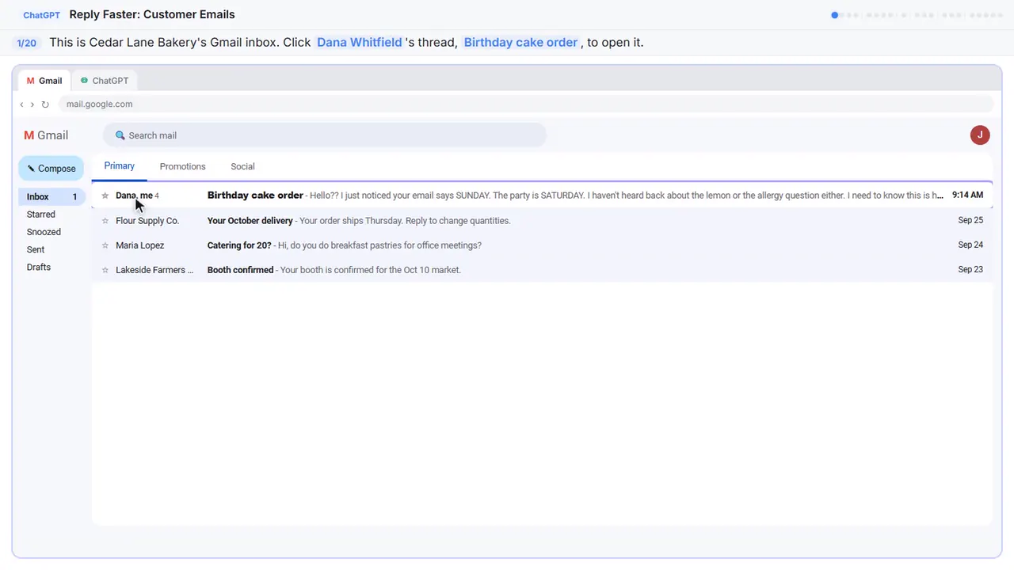The width and height of the screenshot is (1014, 570).
Task: Switch to the ChatGPT browser tab
Action: 105,81
